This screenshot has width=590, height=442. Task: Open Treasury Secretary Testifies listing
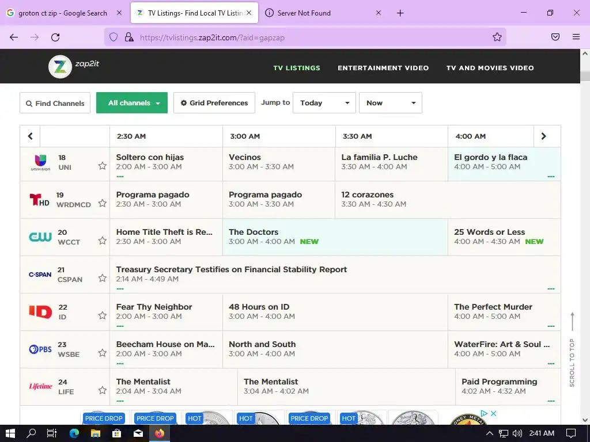pyautogui.click(x=335, y=275)
